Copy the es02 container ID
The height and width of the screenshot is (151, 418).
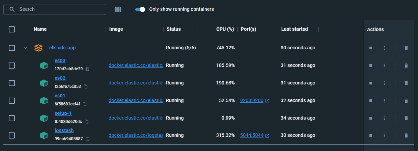[x=86, y=86]
